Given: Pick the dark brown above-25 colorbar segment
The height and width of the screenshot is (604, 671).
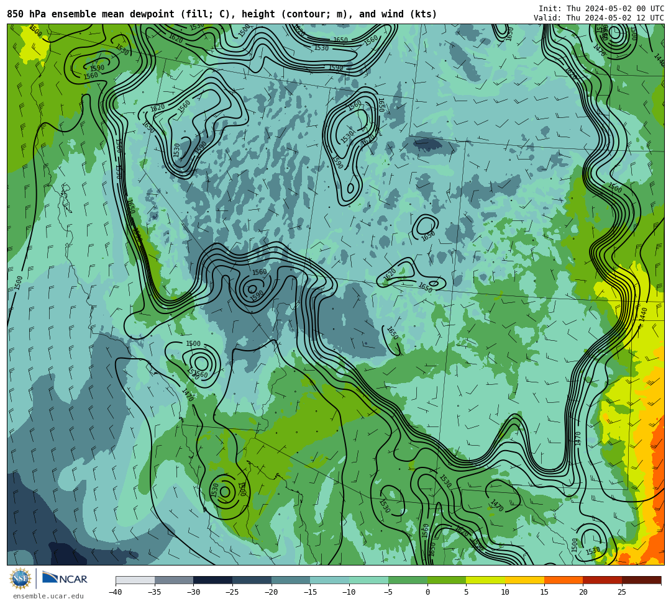Looking at the screenshot, I should [641, 580].
